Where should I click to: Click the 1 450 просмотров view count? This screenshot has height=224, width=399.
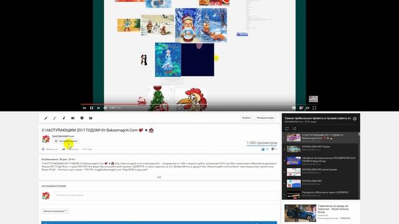coord(262,142)
